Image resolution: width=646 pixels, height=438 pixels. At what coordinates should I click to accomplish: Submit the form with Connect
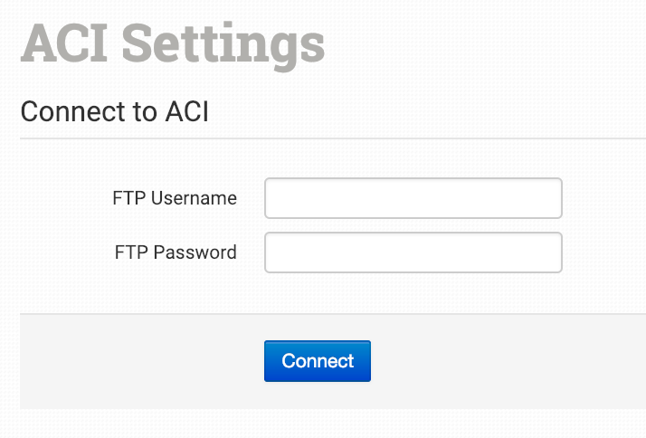tap(318, 361)
